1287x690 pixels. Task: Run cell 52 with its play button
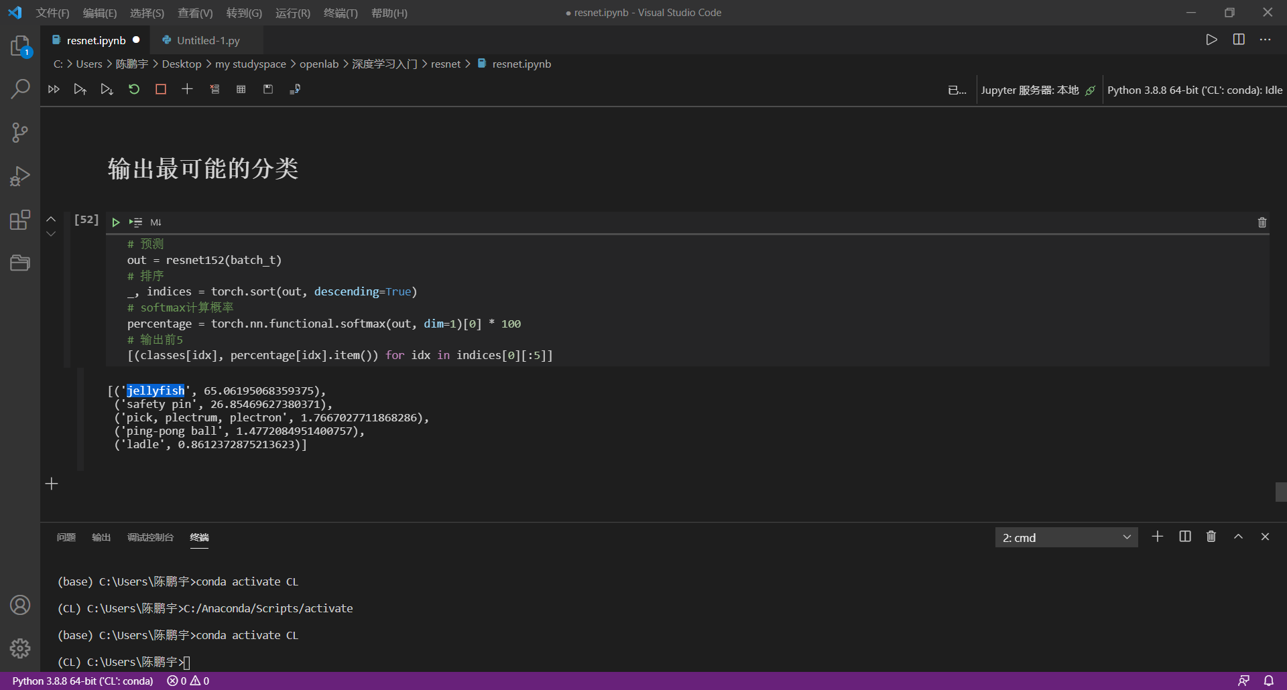point(116,222)
